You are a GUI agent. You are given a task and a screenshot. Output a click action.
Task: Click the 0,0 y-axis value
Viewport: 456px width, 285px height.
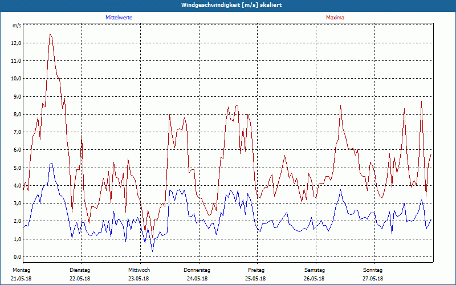(x=18, y=257)
